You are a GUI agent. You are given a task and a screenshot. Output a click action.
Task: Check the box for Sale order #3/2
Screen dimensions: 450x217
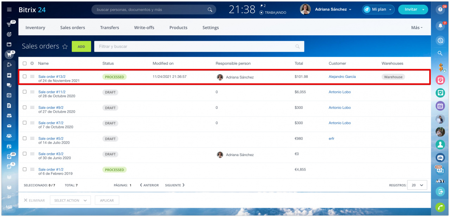[x=25, y=154]
